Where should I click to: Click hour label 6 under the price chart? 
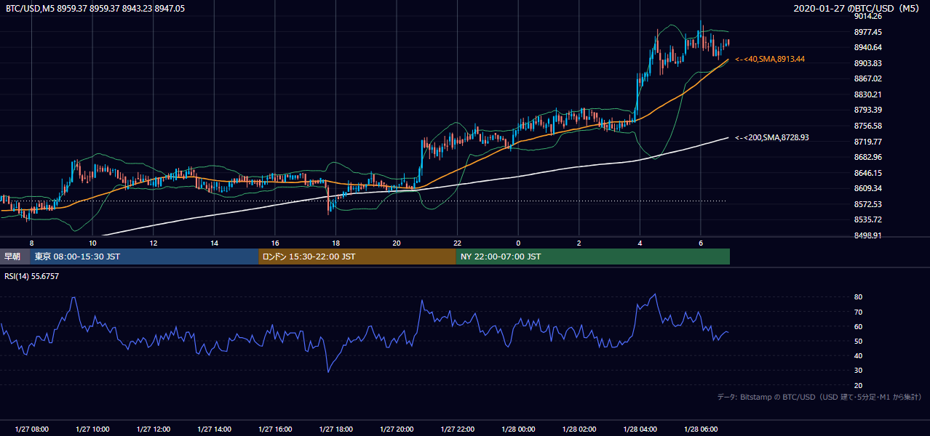point(701,243)
